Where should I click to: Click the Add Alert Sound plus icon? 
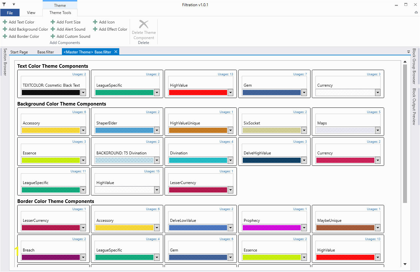coord(53,29)
